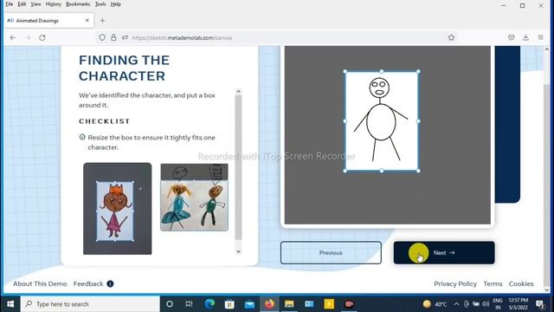Click the Next button
Screen dimensions: 554x312
pos(444,252)
